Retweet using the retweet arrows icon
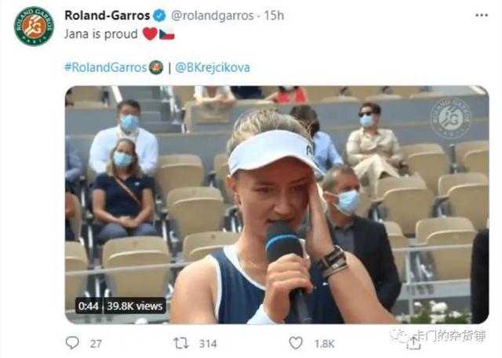This screenshot has height=358, width=502. (181, 343)
